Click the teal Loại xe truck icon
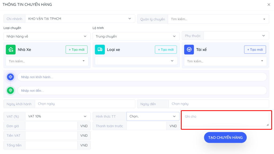 (x=100, y=50)
